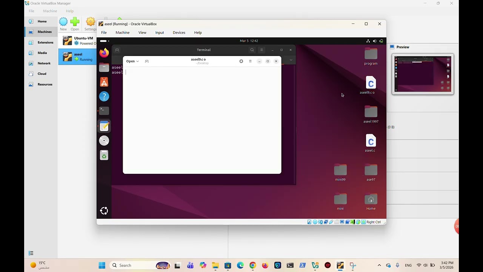Image resolution: width=483 pixels, height=272 pixels.
Task: Toggle sidebar list icon at bottom-left of Manager
Action: pos(31,253)
